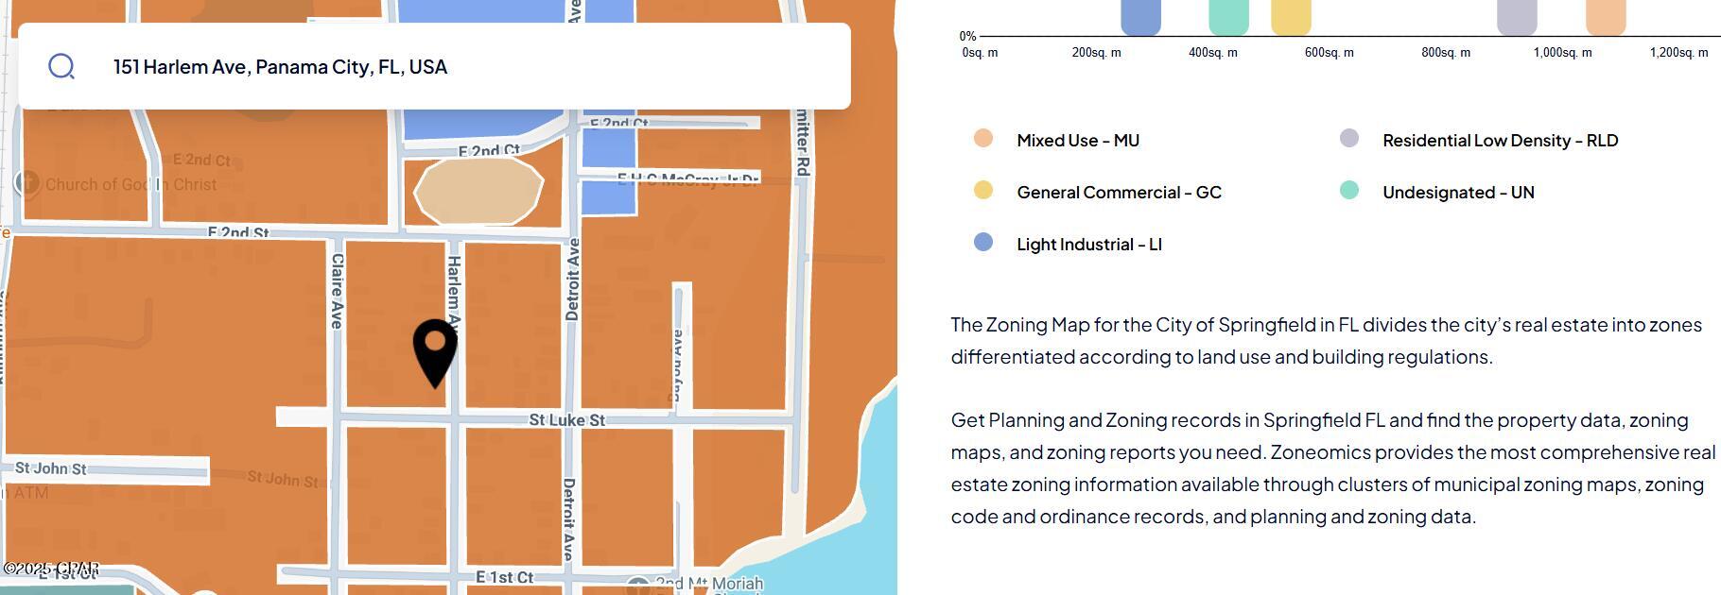
Task: Click the Detroit Ave street label
Action: click(572, 280)
